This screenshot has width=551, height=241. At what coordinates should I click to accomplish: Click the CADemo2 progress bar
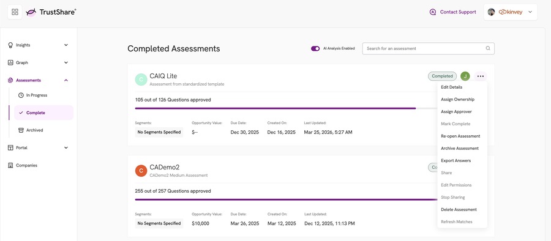(286, 199)
